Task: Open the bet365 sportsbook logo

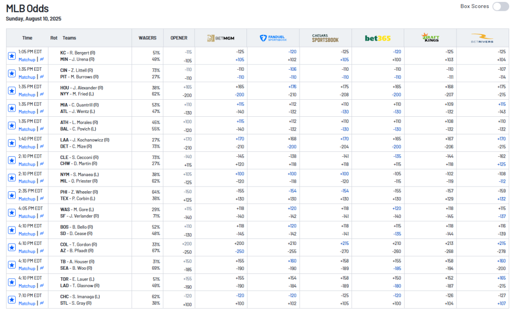Action: point(378,38)
